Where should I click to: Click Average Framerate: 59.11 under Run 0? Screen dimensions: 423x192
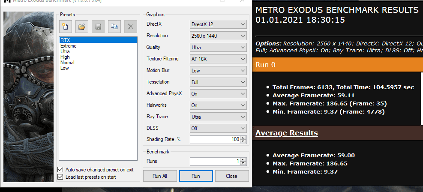(x=313, y=96)
